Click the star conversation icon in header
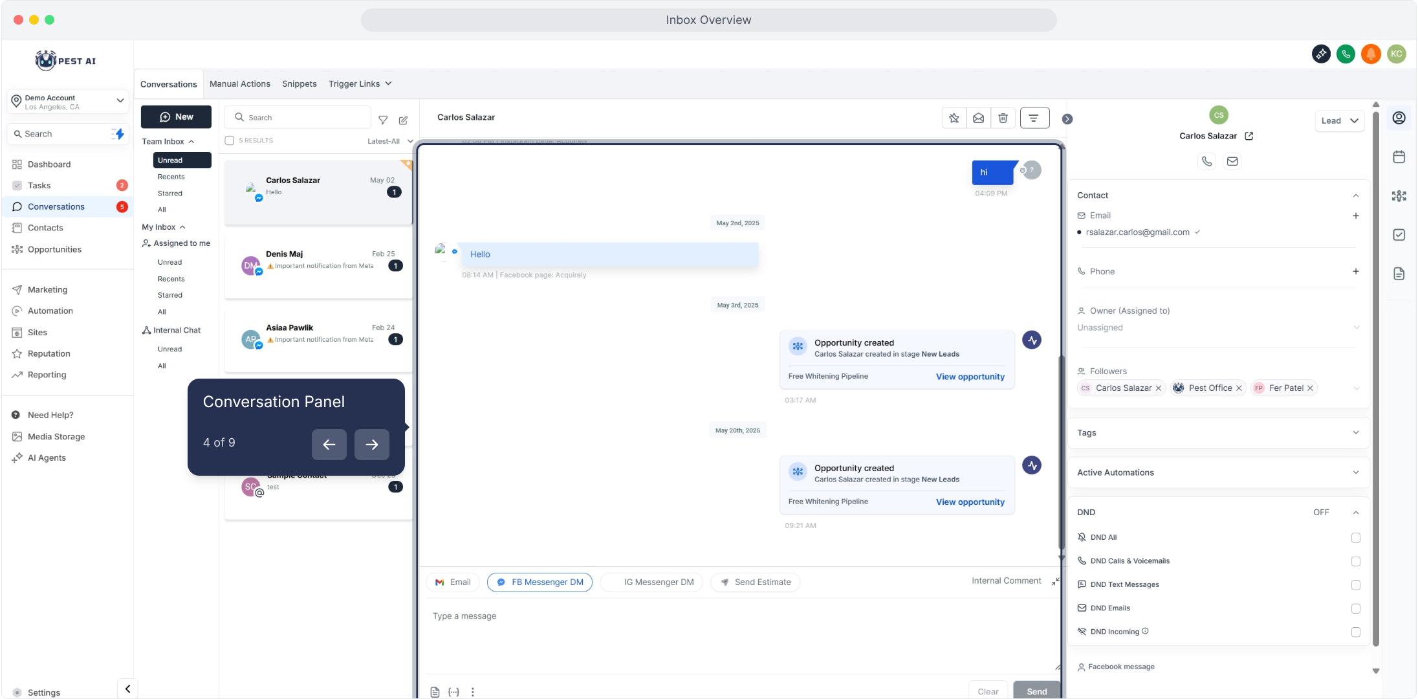1418x699 pixels. 954,118
